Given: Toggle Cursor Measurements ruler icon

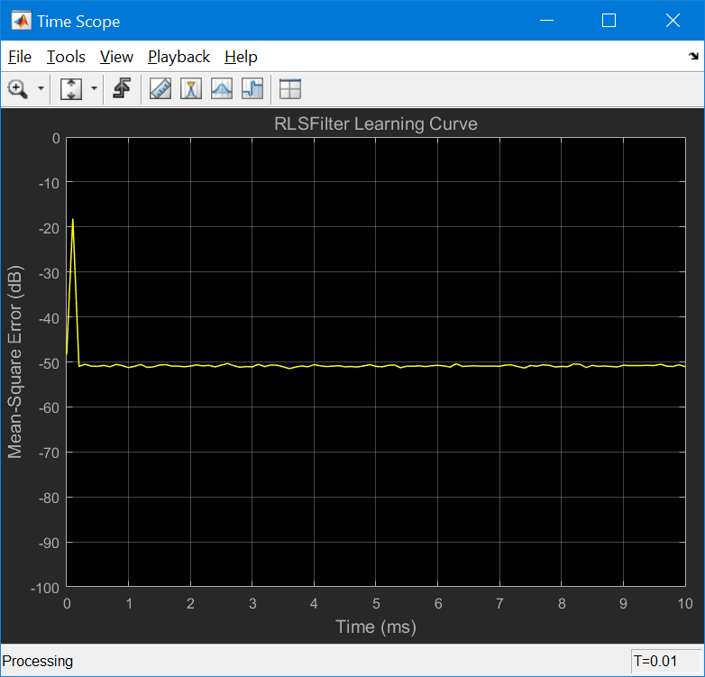Looking at the screenshot, I should click(x=160, y=88).
